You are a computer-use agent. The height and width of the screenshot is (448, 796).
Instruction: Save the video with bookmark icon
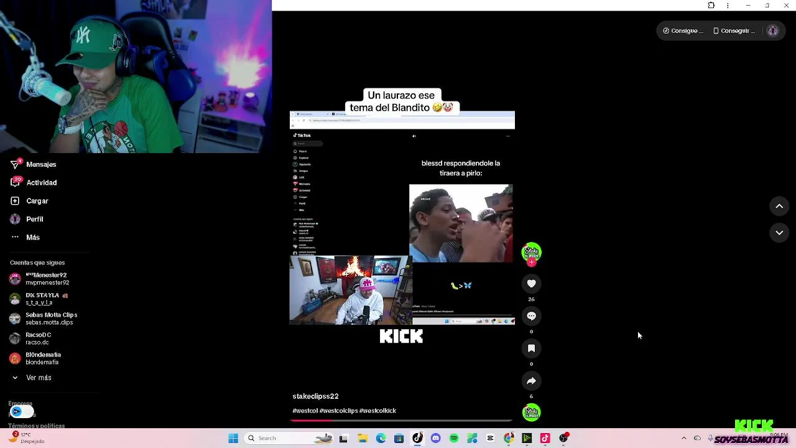[531, 348]
